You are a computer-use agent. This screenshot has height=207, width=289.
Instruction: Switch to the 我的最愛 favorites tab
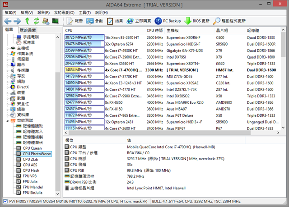tap(28, 30)
